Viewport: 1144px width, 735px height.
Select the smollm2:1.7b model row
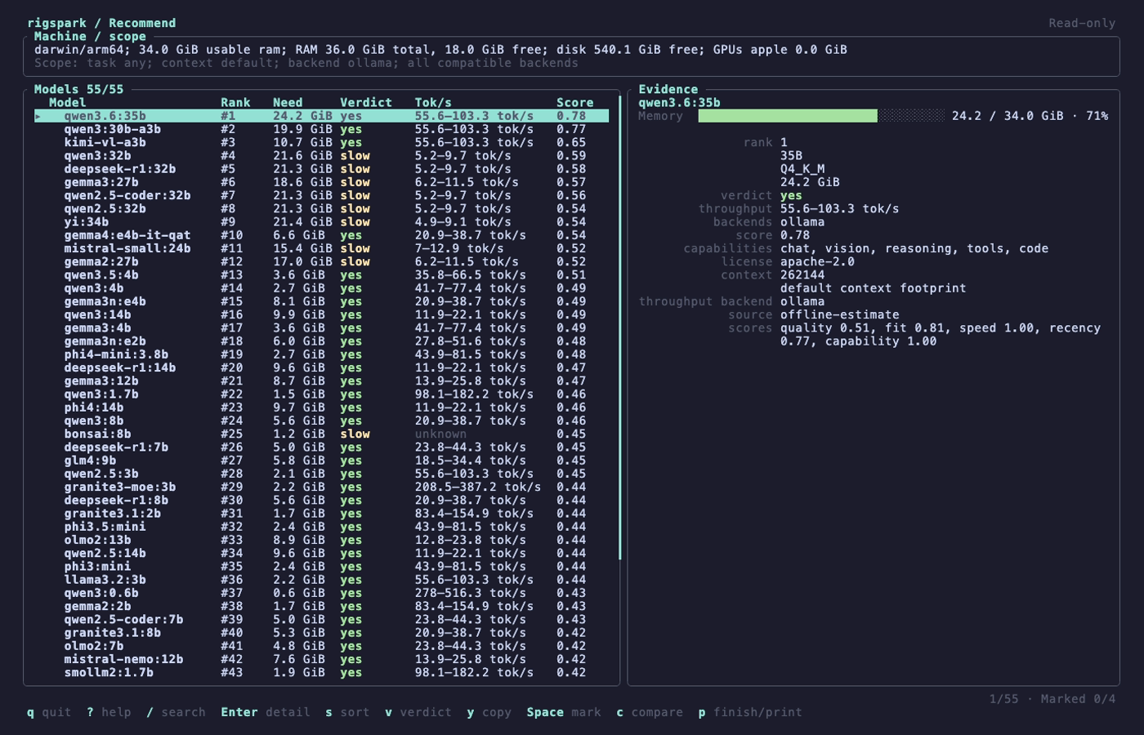click(321, 673)
